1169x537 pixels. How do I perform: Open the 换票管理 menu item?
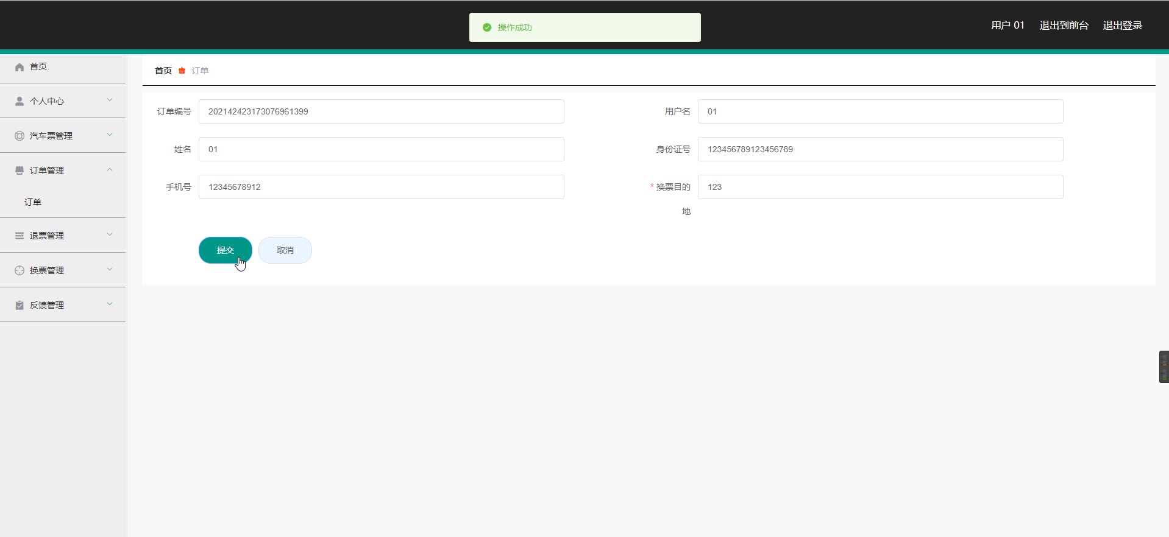pos(63,270)
